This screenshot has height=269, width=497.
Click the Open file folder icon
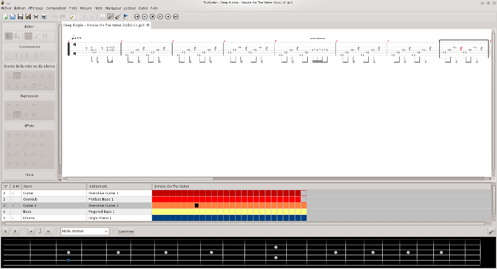[12, 17]
